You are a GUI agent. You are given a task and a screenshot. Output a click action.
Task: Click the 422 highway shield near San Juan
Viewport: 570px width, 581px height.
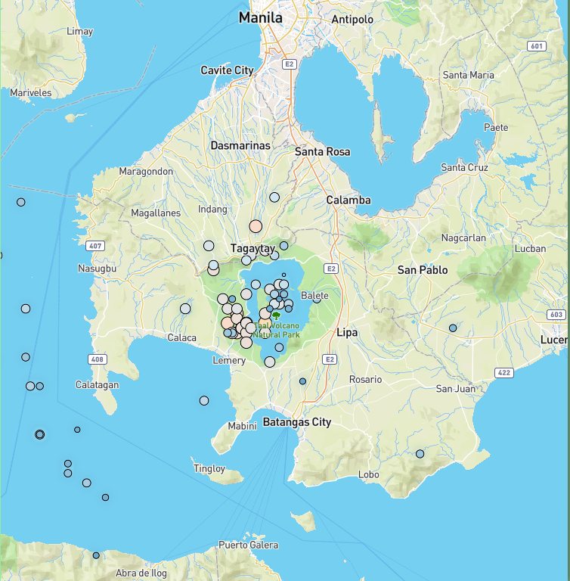tap(503, 373)
